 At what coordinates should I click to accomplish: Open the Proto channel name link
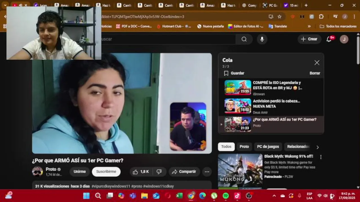click(x=51, y=169)
